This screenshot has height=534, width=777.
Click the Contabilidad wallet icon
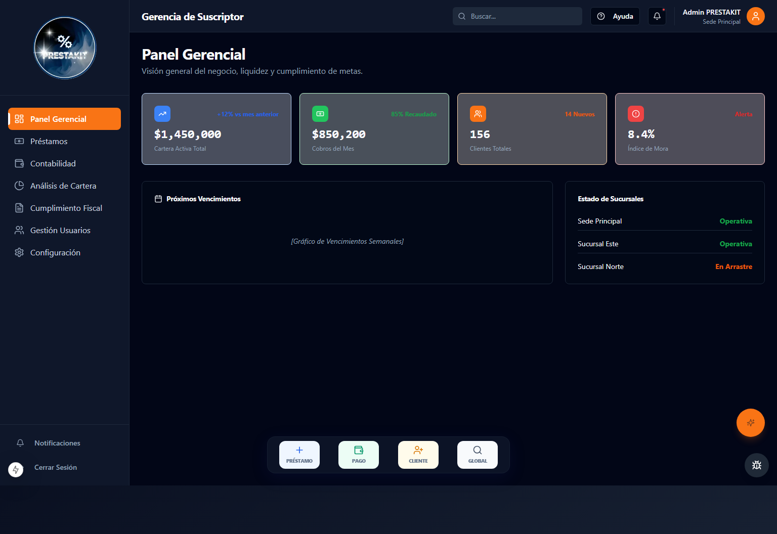pos(19,163)
